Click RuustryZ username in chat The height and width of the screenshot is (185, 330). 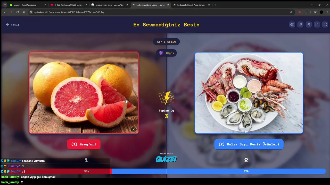pos(14,166)
